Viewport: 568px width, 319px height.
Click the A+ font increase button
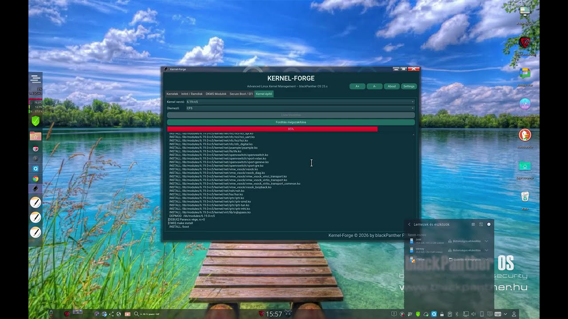point(357,86)
